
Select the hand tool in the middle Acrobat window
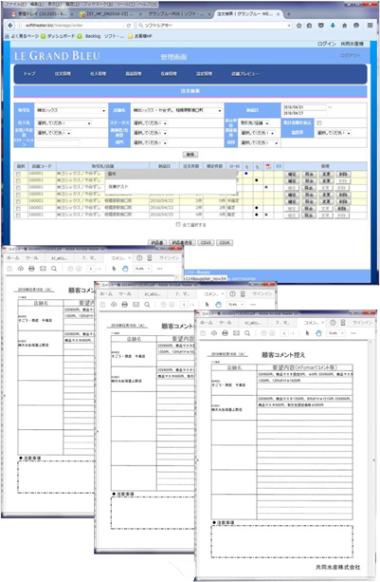coord(218,305)
